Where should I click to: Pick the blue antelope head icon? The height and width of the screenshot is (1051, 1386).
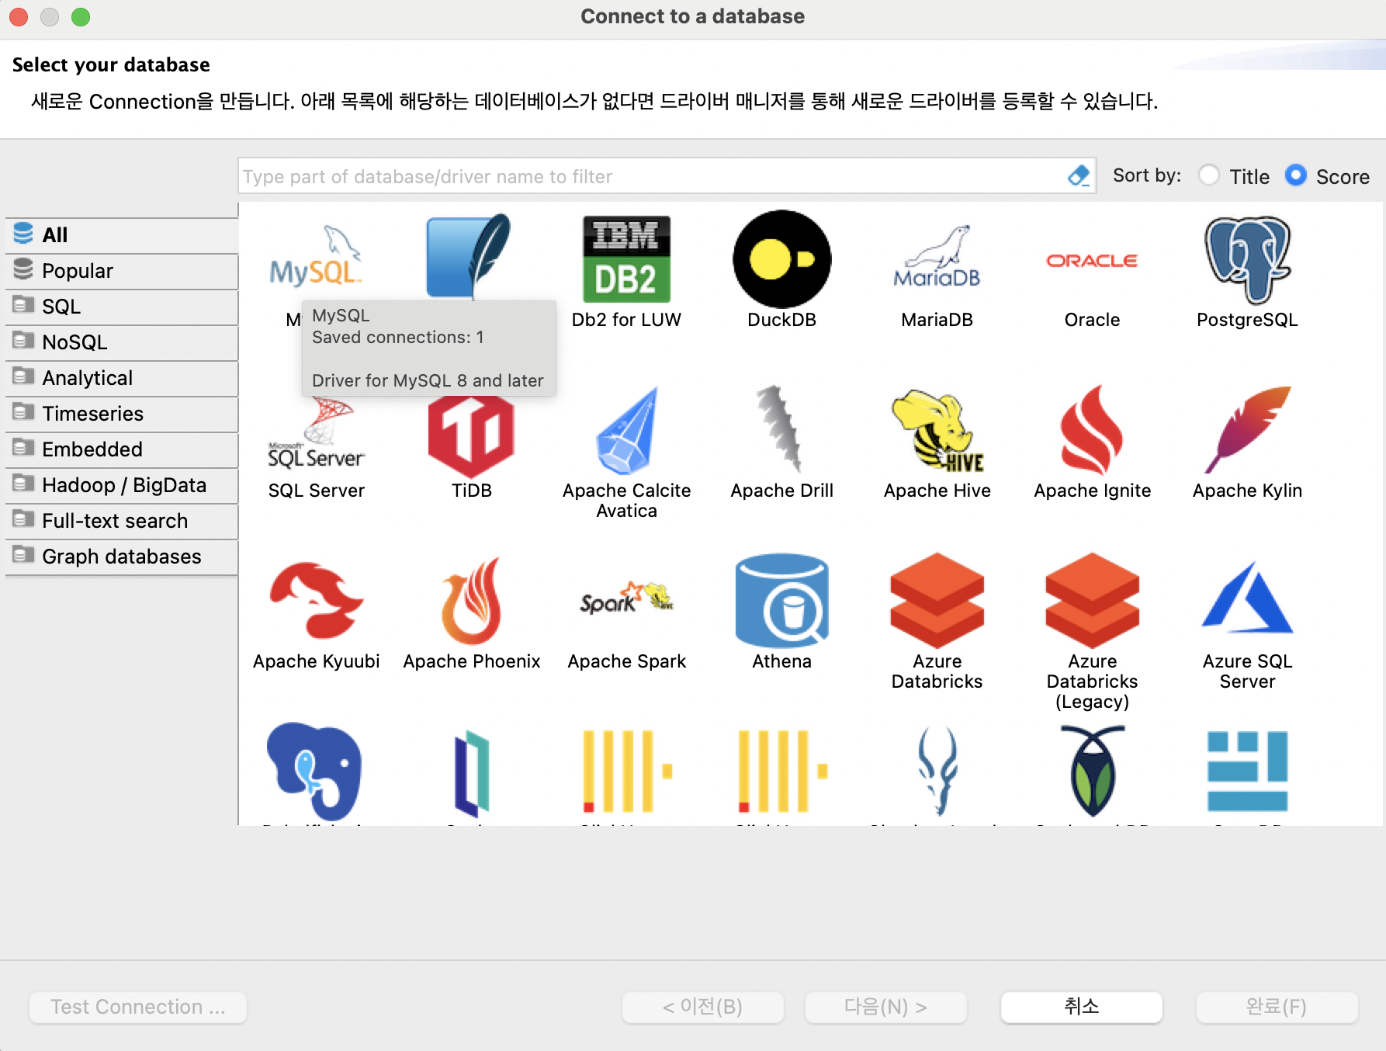tap(937, 770)
